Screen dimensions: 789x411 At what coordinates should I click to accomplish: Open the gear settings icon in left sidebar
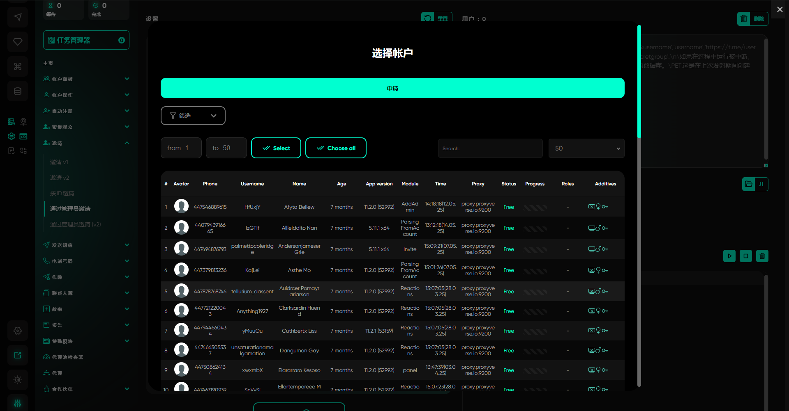[x=18, y=331]
